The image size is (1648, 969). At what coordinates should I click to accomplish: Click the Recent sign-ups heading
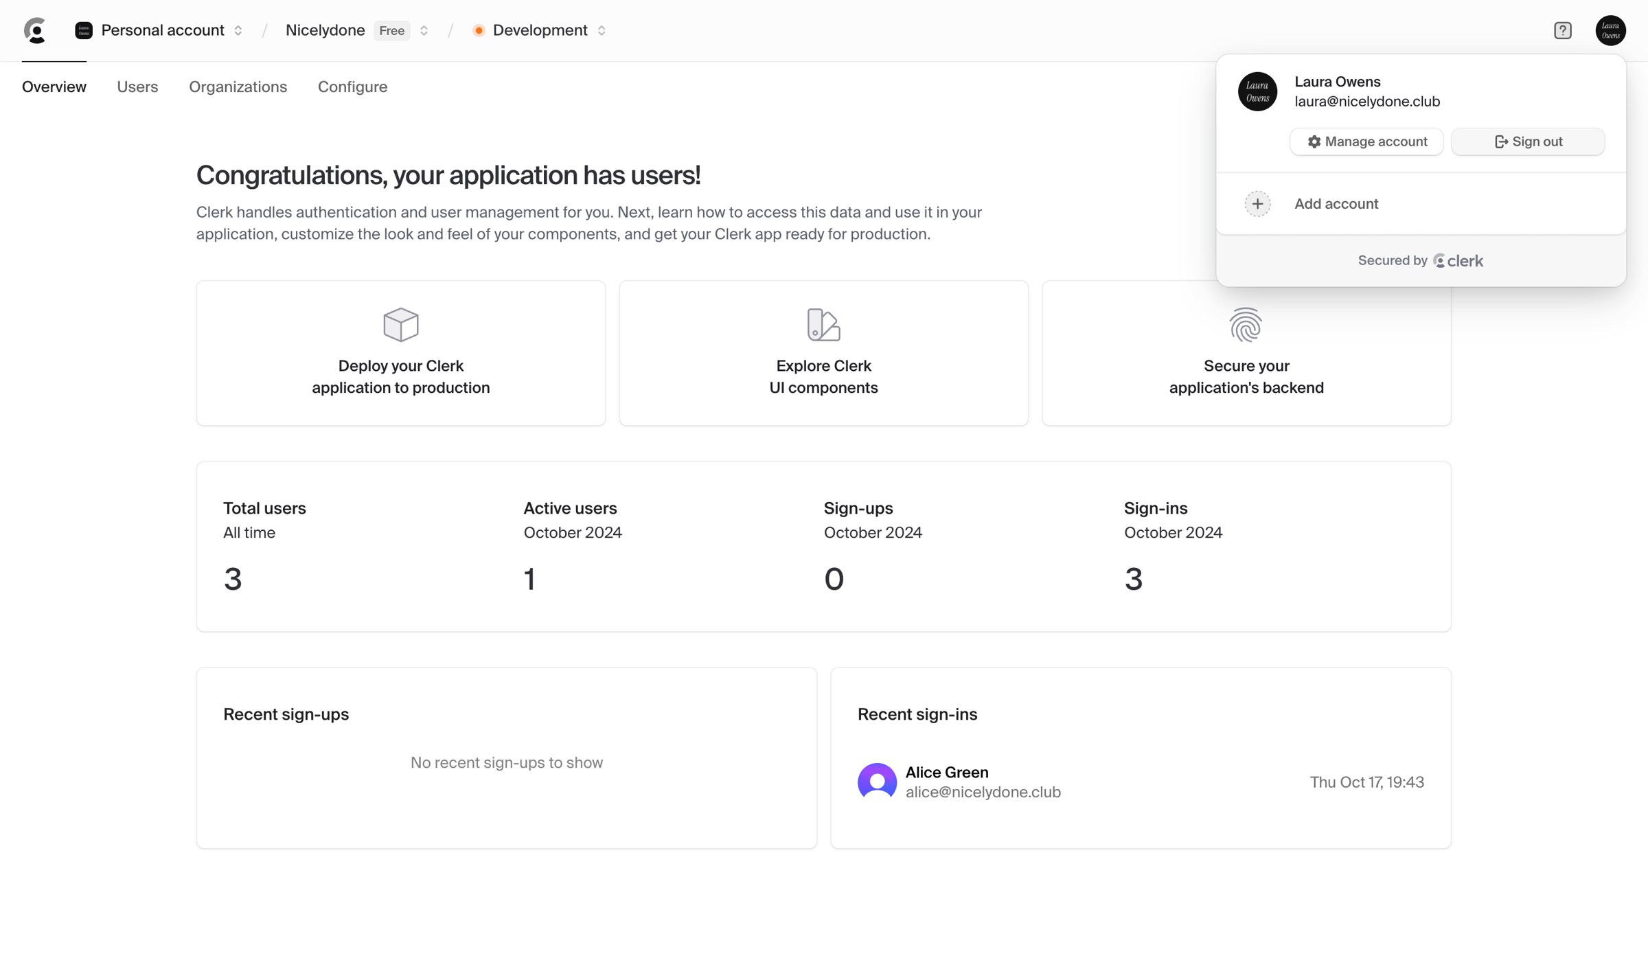click(x=286, y=715)
